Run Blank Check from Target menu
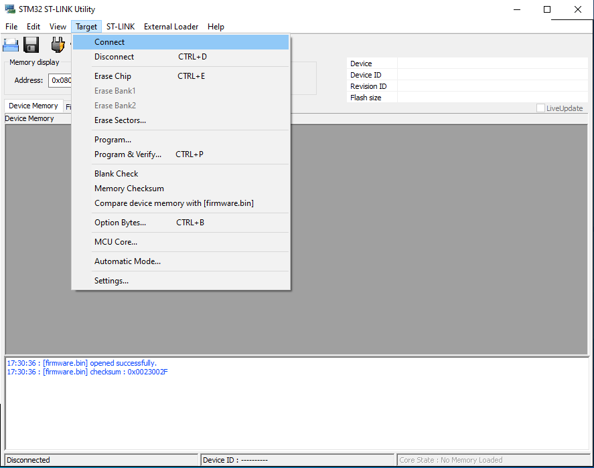The width and height of the screenshot is (594, 468). coord(181,174)
